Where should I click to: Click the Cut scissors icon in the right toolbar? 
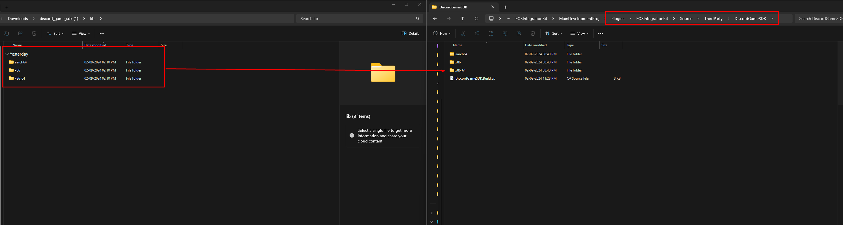tap(463, 33)
